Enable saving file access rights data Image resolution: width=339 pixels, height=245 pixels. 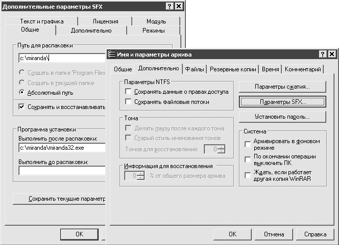(128, 92)
